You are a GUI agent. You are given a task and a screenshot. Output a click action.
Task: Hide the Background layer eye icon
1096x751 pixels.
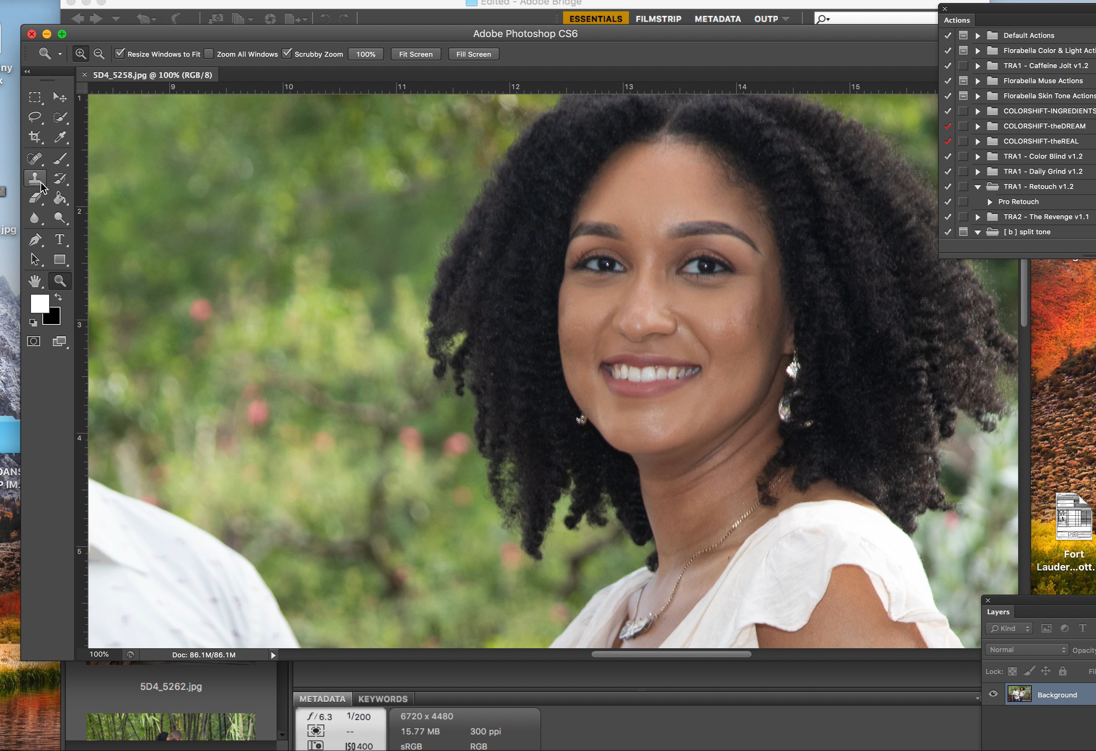click(993, 694)
